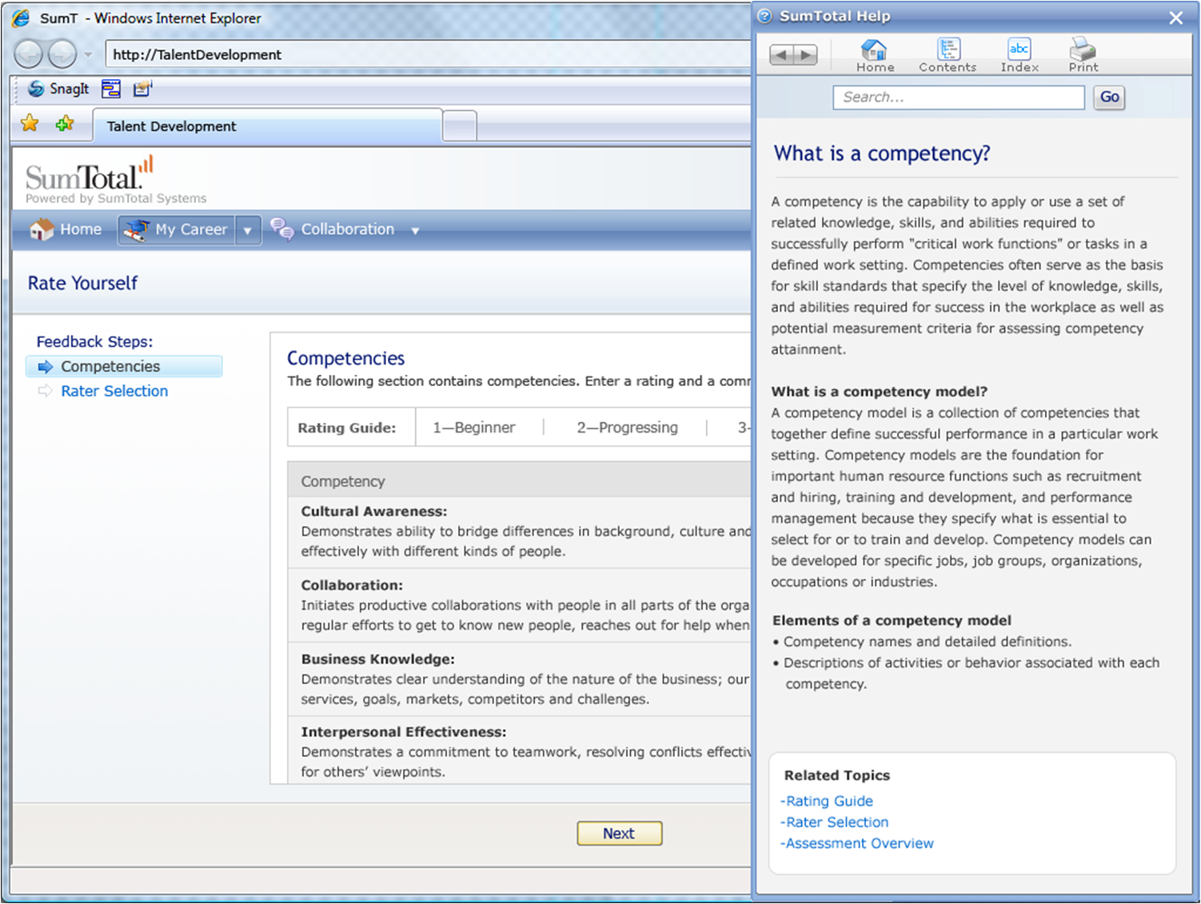This screenshot has width=1201, height=904.
Task: Click the Home house icon in navbar
Action: pyautogui.click(x=42, y=229)
